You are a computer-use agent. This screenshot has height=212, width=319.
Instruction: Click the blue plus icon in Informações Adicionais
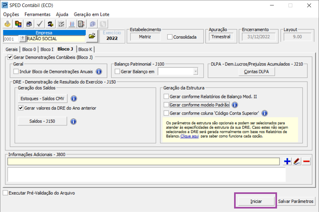pos(287,162)
